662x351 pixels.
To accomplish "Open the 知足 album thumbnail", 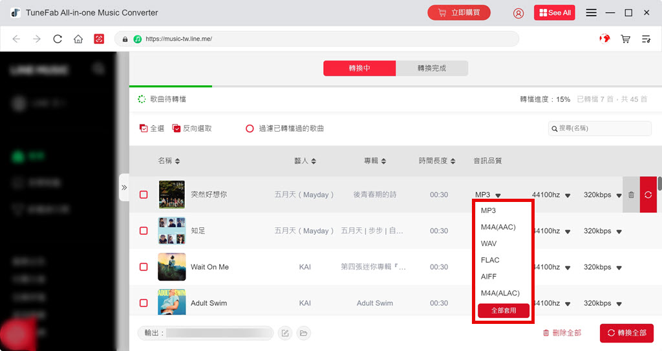I will point(171,231).
